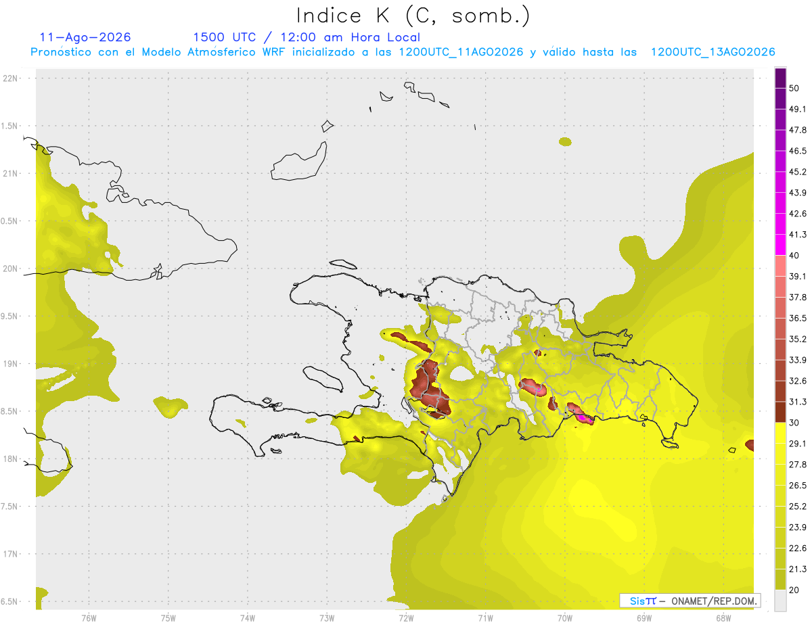Click the legend value '40'
Screen dimensions: 812x627
[x=794, y=256]
